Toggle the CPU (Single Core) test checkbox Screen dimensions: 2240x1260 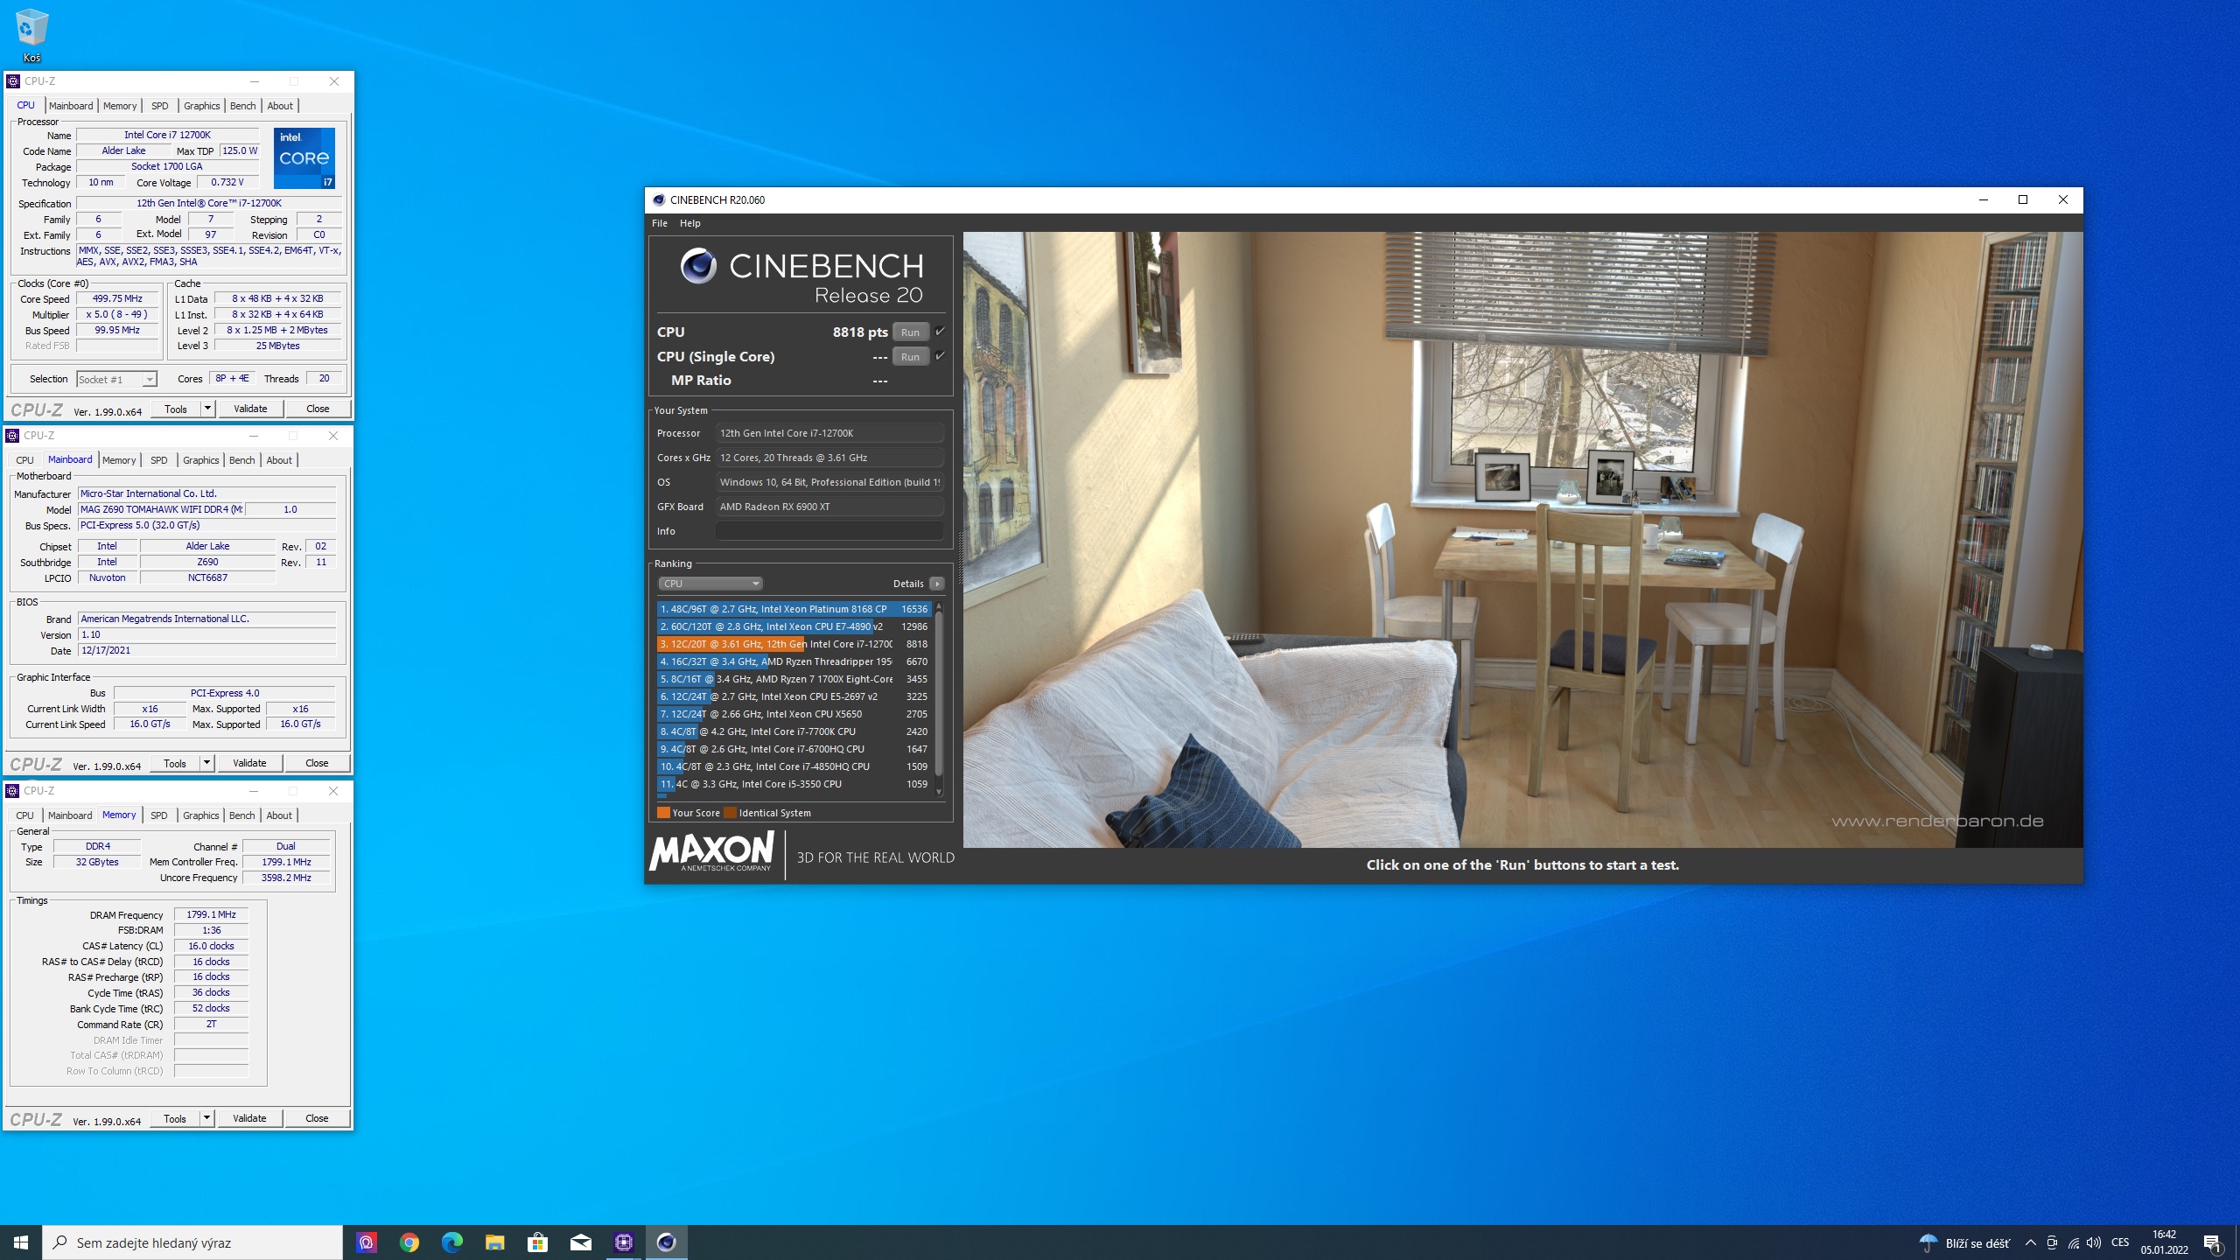click(x=941, y=355)
